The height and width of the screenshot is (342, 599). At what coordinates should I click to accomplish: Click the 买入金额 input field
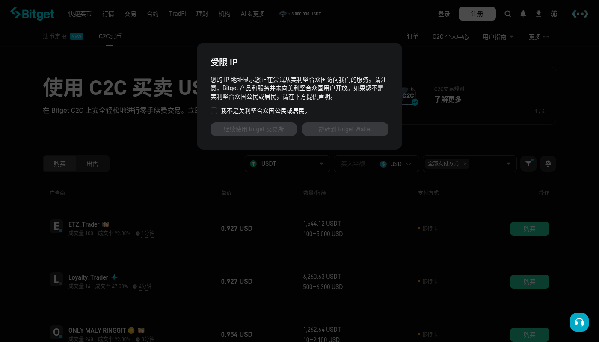pos(358,164)
